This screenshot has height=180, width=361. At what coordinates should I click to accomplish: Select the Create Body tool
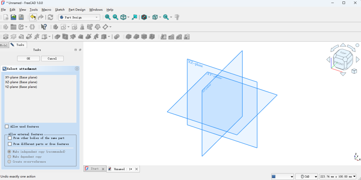pos(55,27)
